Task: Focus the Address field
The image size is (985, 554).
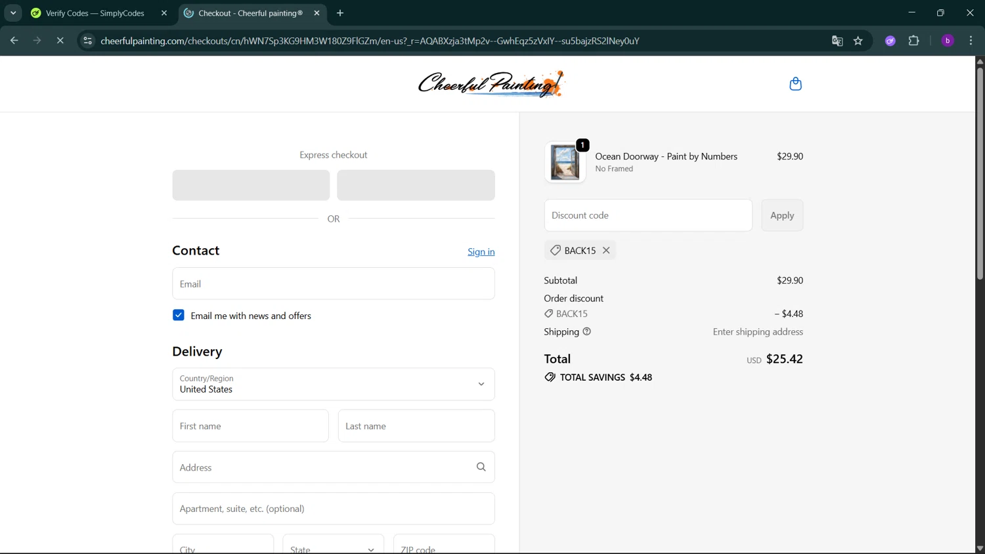Action: pyautogui.click(x=334, y=467)
